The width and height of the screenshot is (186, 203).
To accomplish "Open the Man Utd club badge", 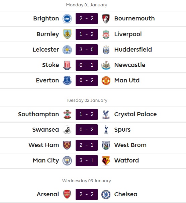I will tap(106, 80).
